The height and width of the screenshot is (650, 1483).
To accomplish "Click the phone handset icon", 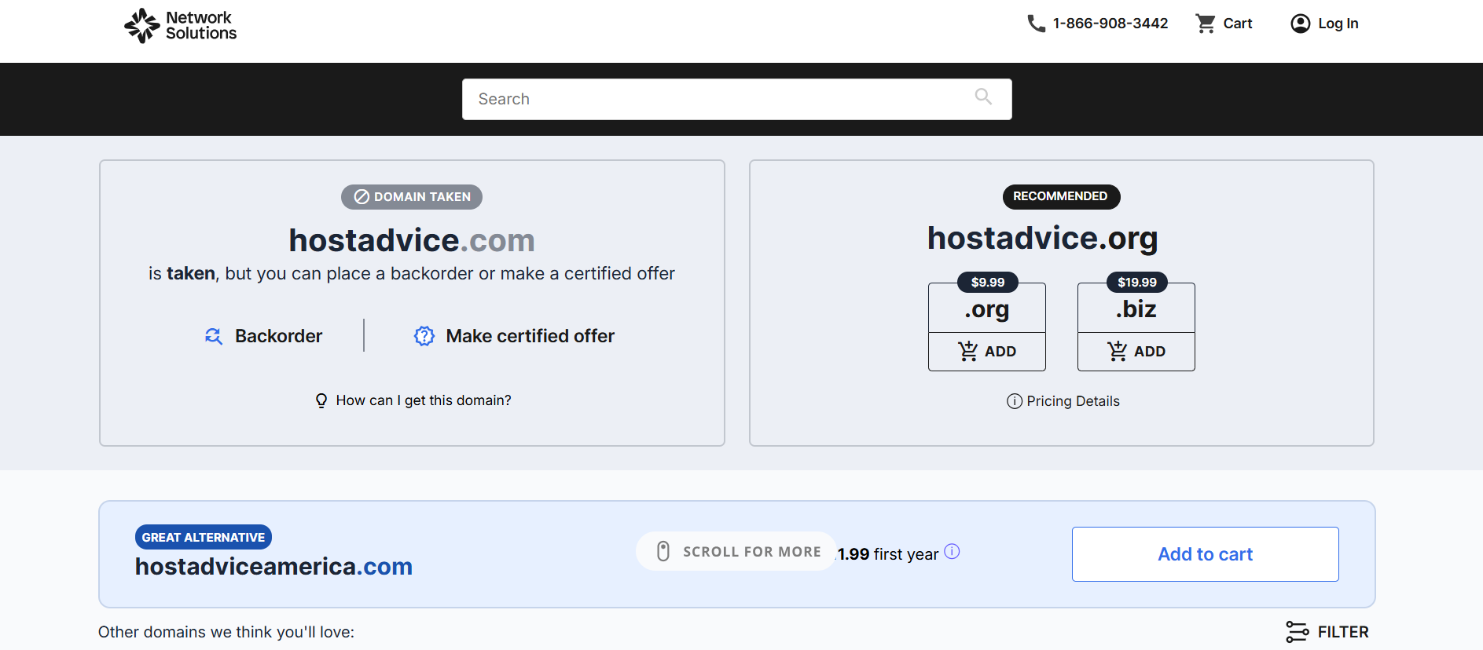I will 1036,24.
